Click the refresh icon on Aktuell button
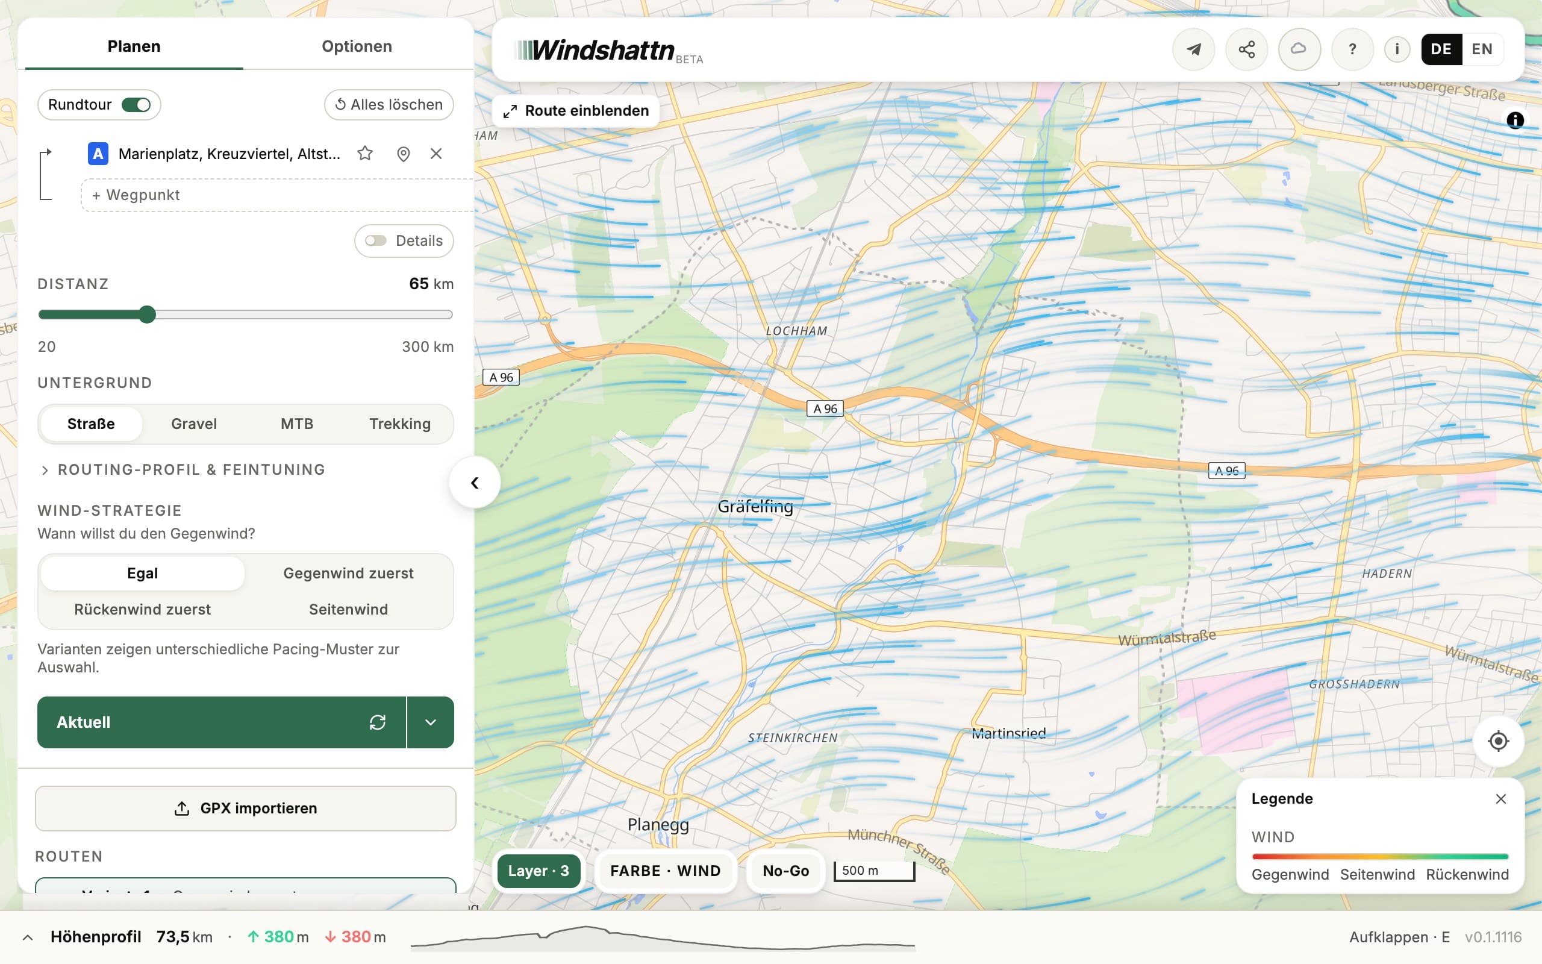Viewport: 1542px width, 964px height. click(x=378, y=722)
